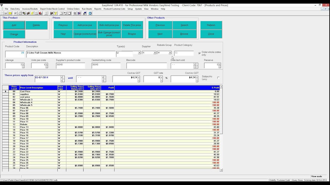Click the View mode status bar text
This screenshot has width=330, height=185.
point(317,177)
